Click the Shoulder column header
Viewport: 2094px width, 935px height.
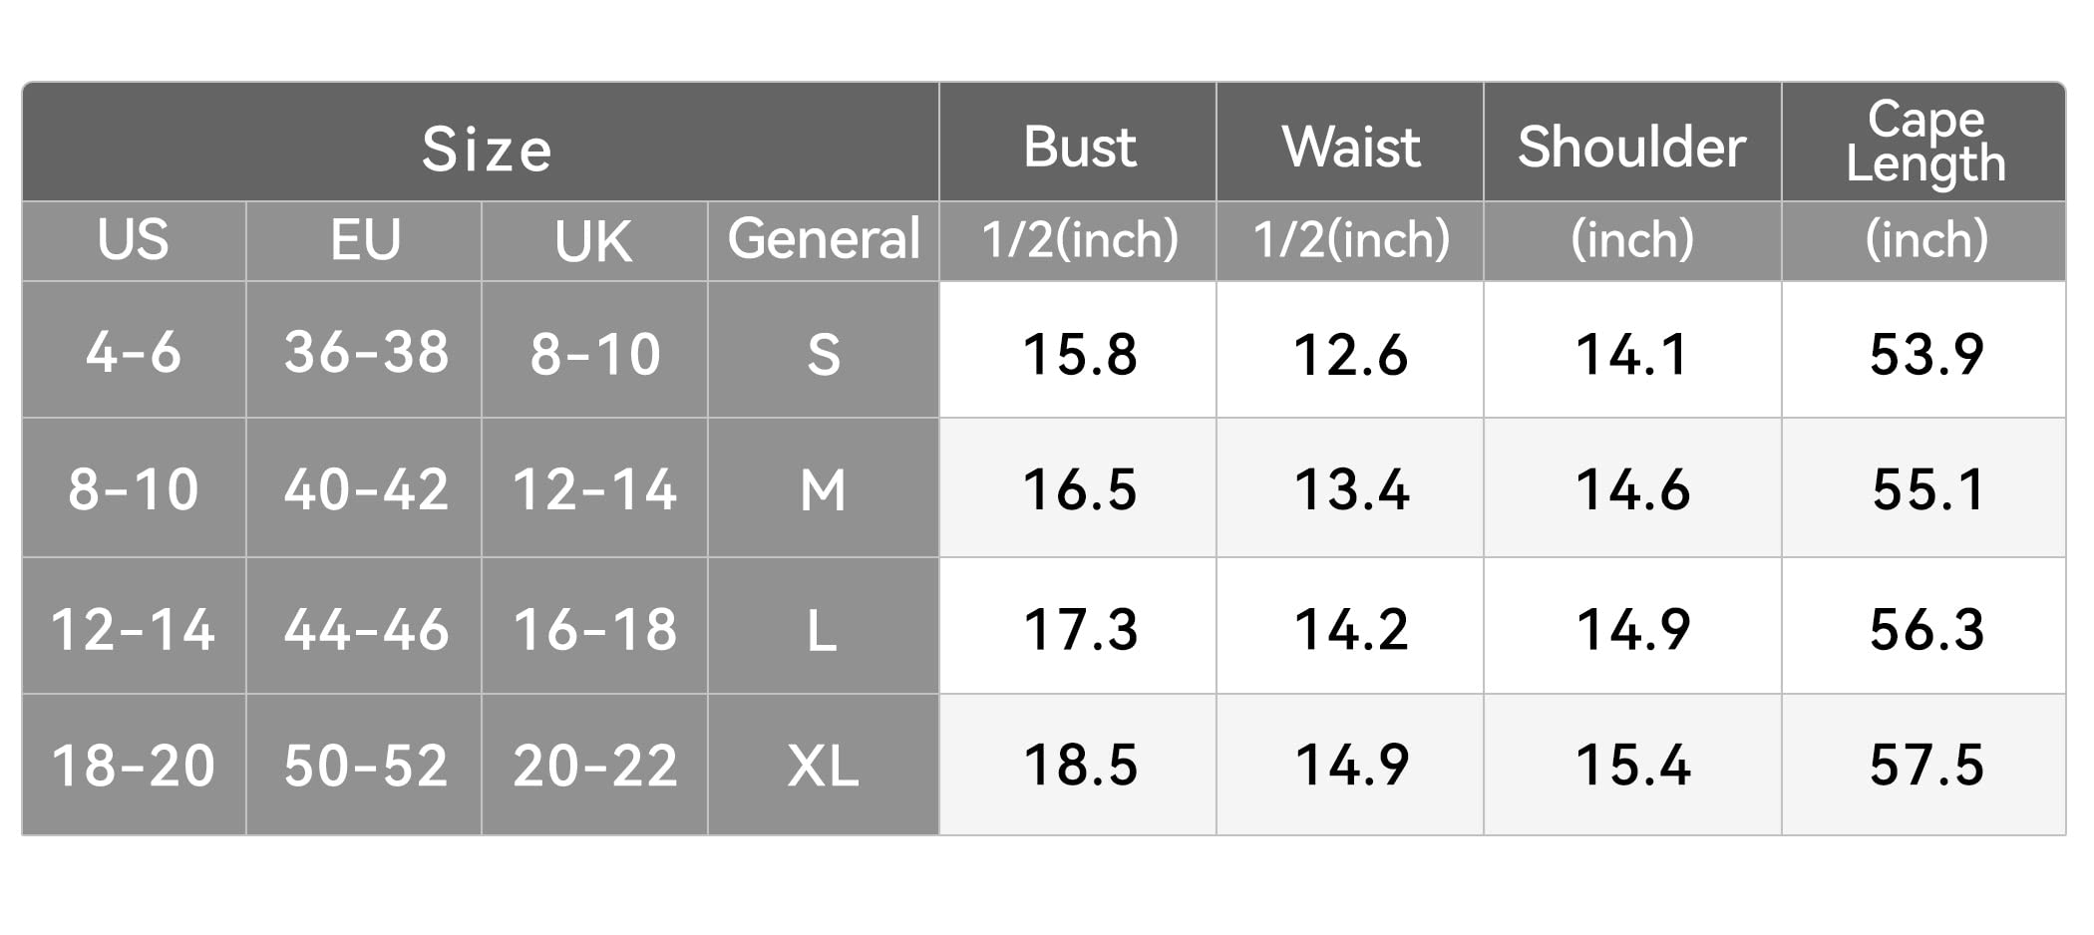click(1632, 148)
